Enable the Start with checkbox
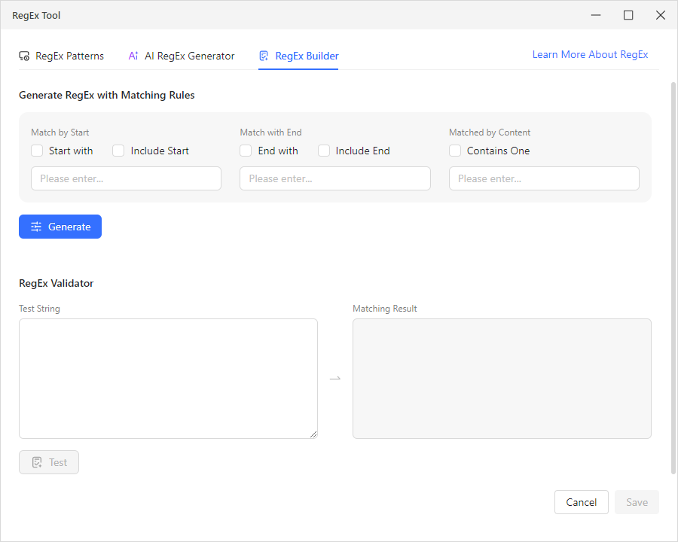This screenshot has height=542, width=678. [36, 151]
